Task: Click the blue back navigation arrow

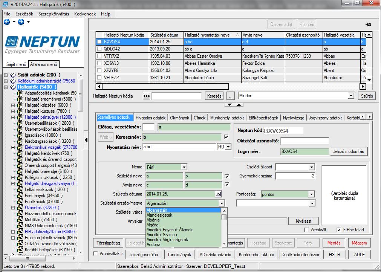Action: (x=6, y=22)
